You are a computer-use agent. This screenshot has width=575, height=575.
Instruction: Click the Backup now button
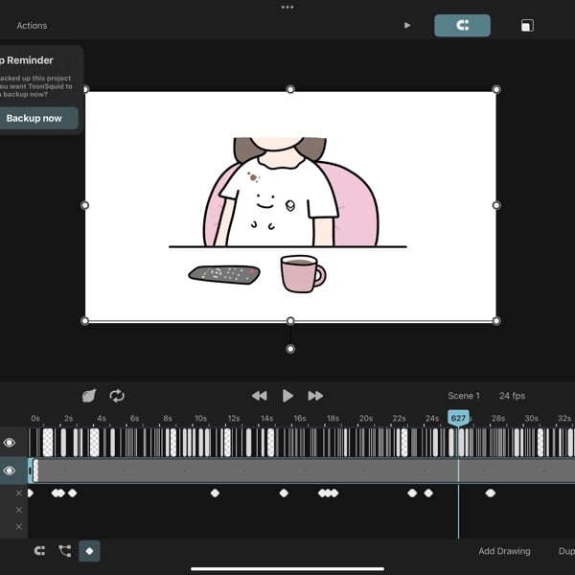[34, 119]
